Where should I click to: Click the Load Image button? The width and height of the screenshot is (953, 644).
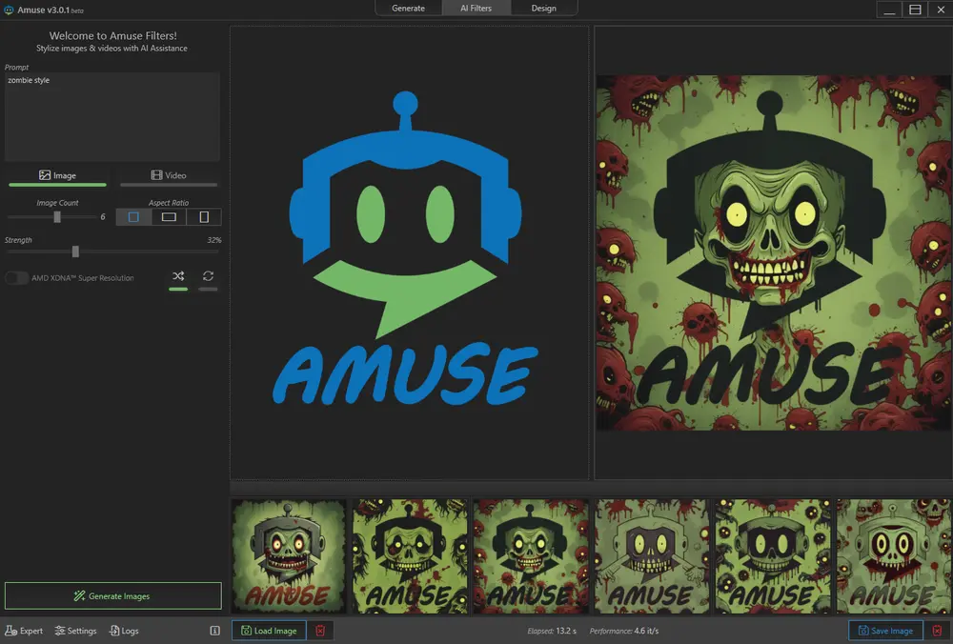(x=269, y=631)
